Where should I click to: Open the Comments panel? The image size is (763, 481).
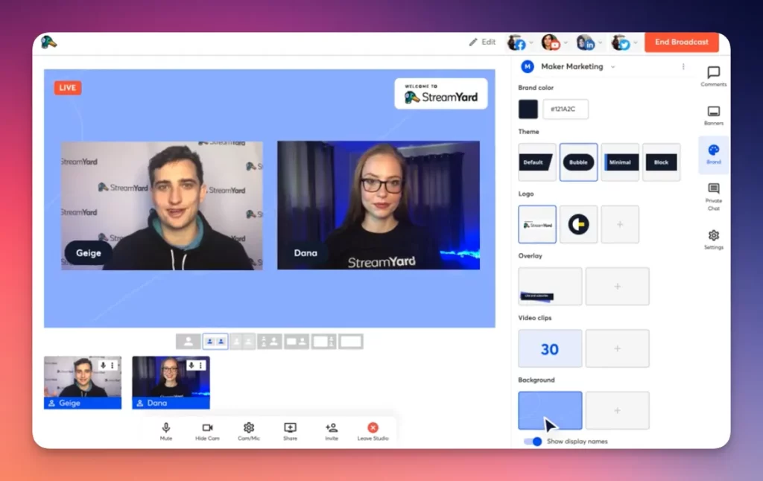click(x=713, y=74)
